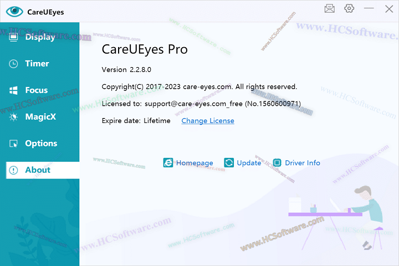Click the Update refresh icon

click(229, 163)
